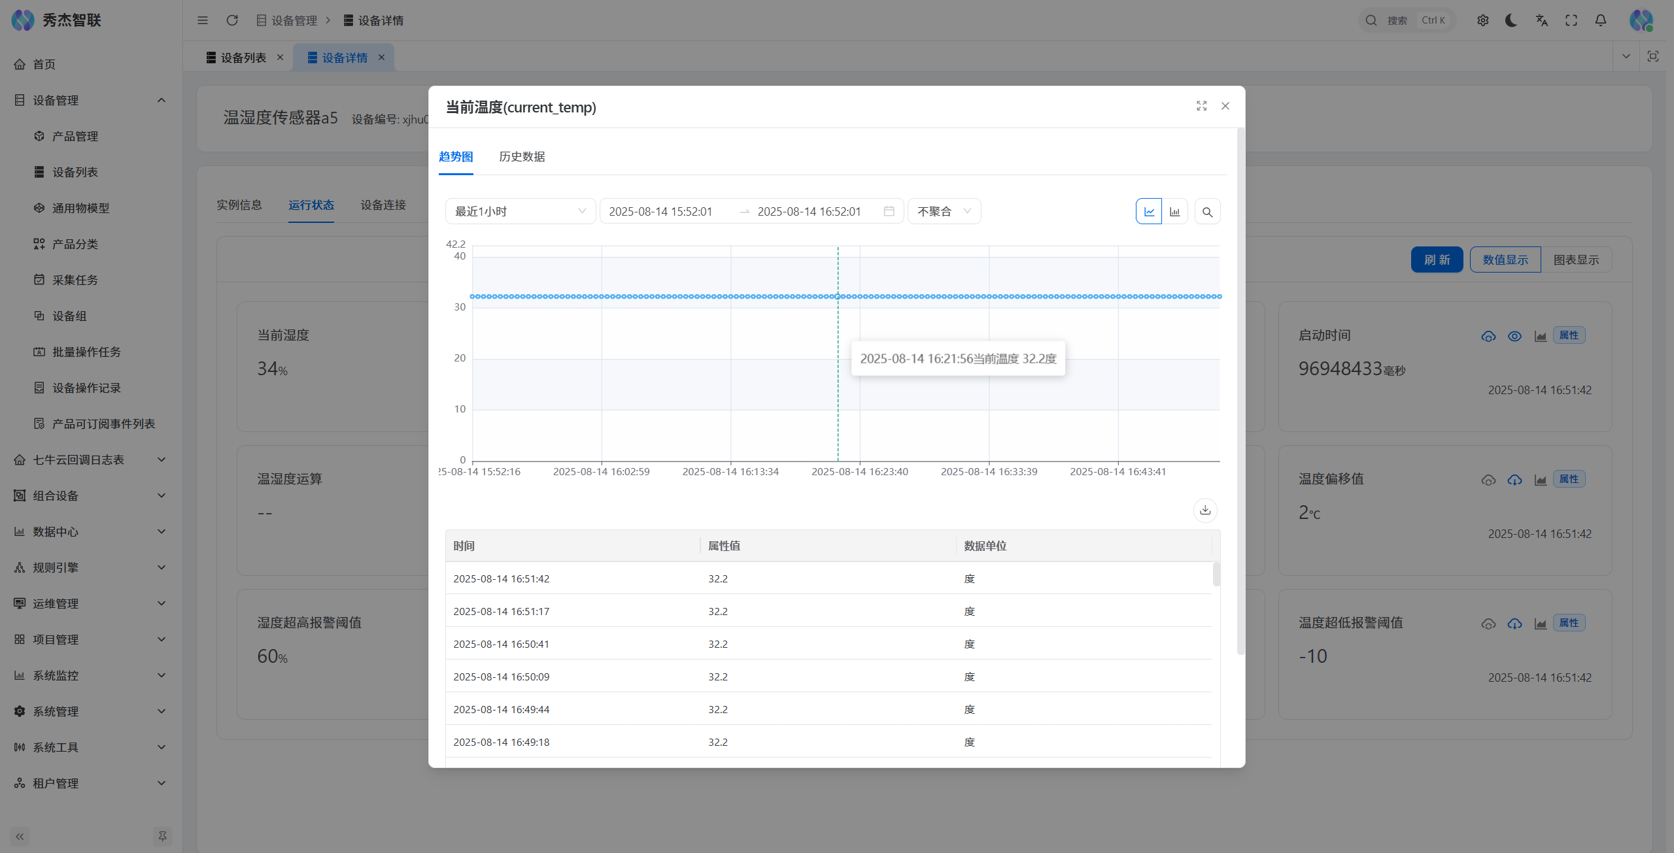Image resolution: width=1674 pixels, height=853 pixels.
Task: Click the start date-time input field
Action: pyautogui.click(x=660, y=211)
